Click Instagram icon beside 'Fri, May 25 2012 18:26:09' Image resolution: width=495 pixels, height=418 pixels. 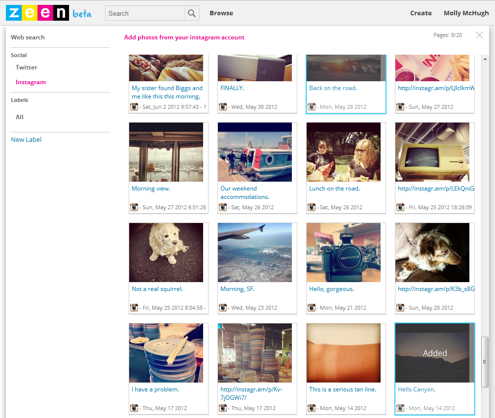coord(400,207)
